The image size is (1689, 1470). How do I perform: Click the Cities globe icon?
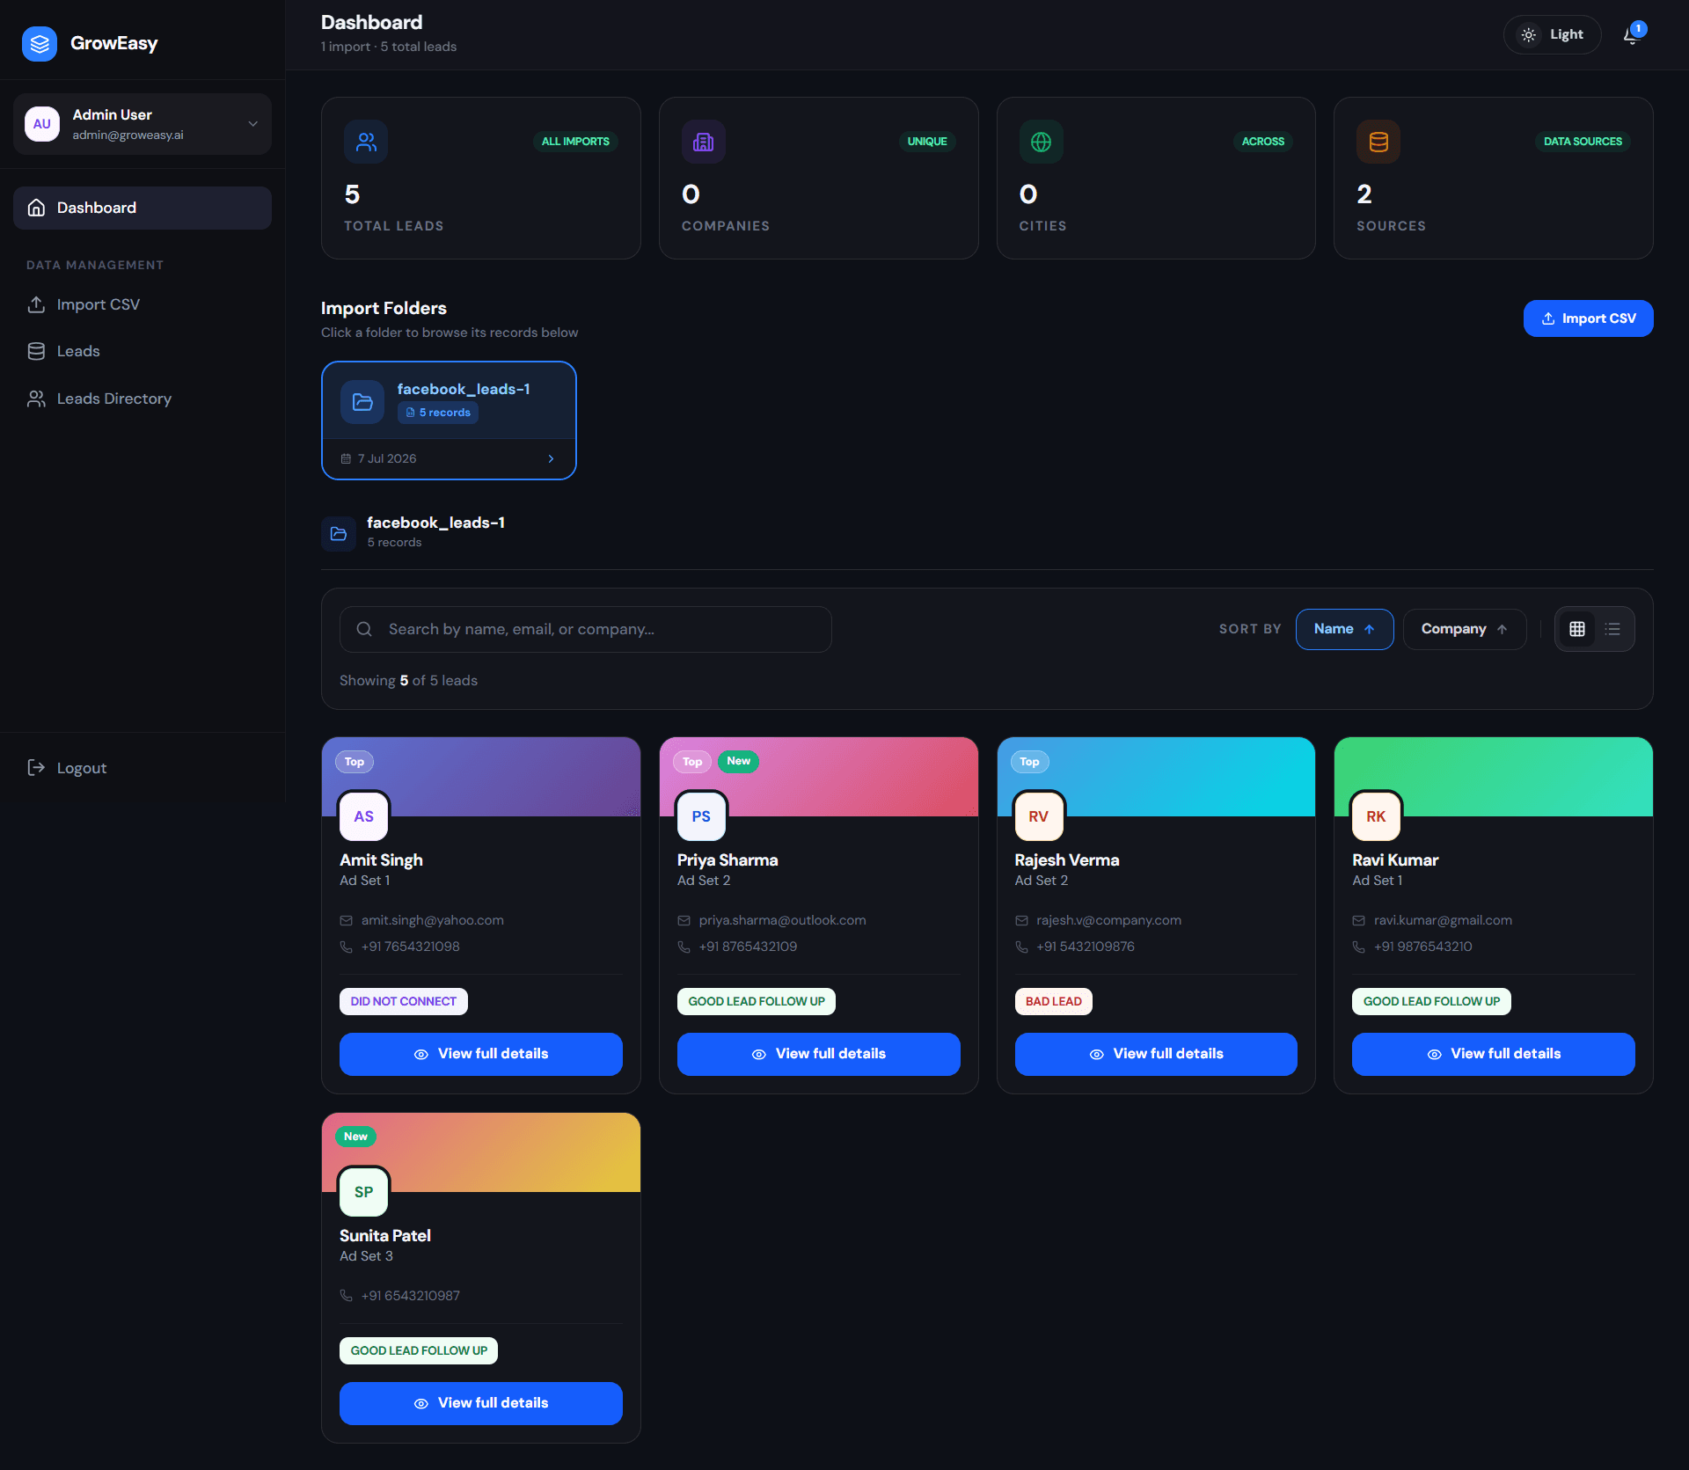click(1042, 142)
